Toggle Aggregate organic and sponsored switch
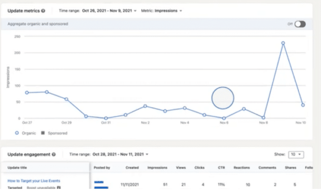This screenshot has width=321, height=192. 300,24
